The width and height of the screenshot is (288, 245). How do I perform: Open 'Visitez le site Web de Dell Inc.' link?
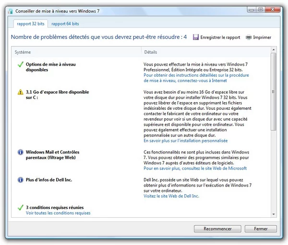[171, 196]
